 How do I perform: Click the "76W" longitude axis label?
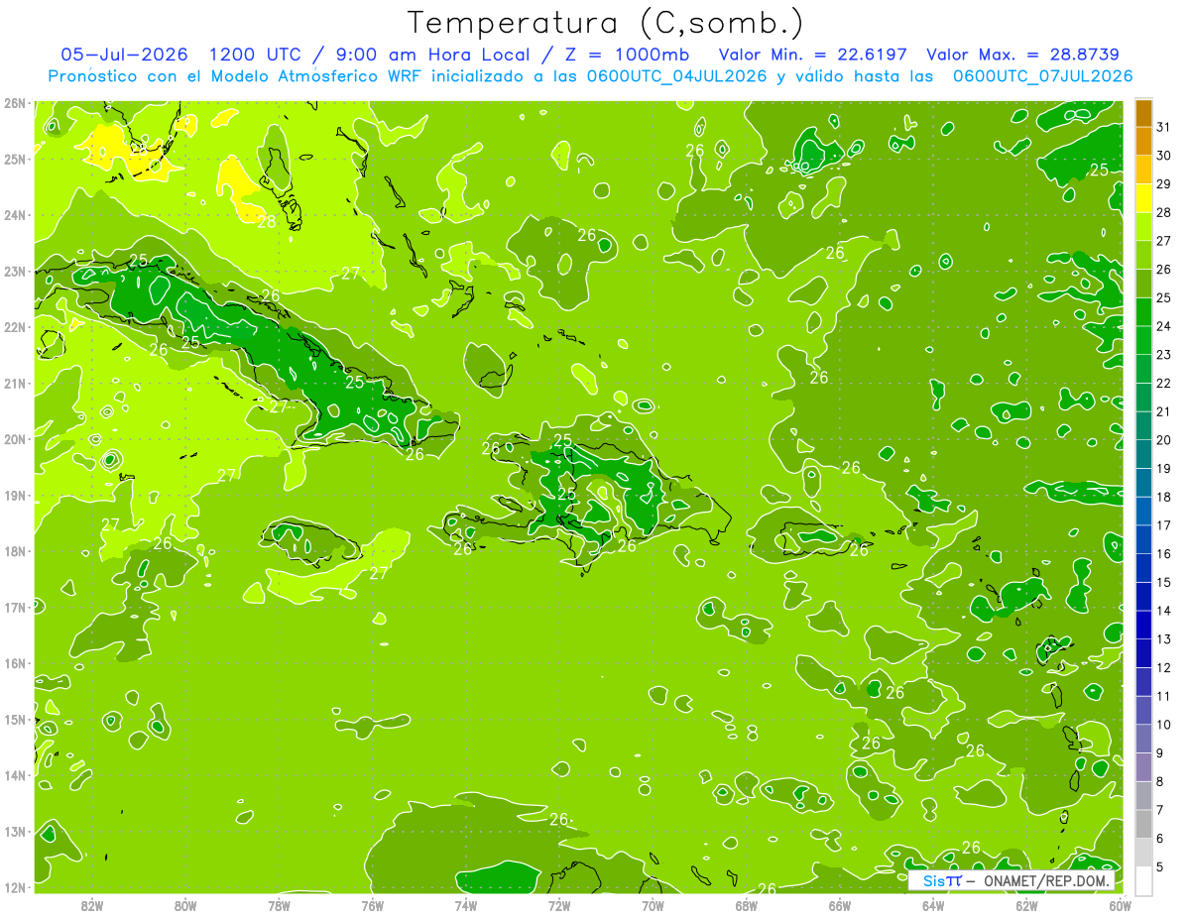373,905
